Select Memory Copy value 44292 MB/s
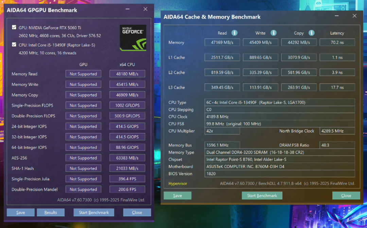Screen dimensions: 367x228 click(x=299, y=42)
